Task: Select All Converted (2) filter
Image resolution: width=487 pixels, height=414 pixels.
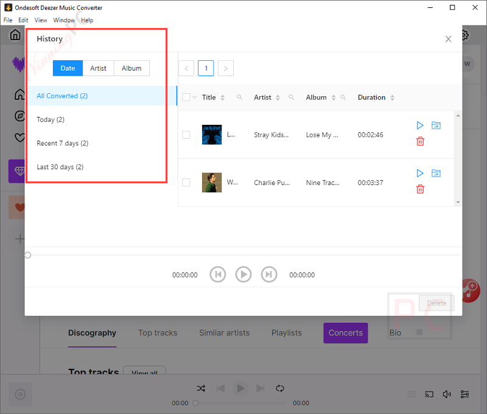Action: (102, 96)
